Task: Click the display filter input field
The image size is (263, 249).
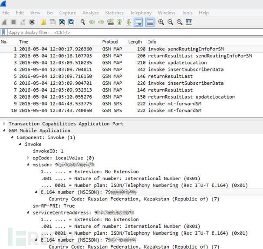Action: 130,32
